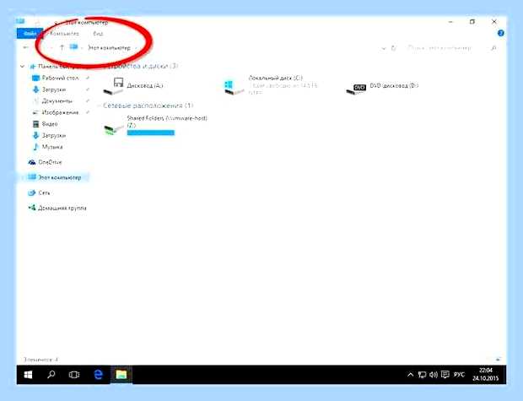Image resolution: width=523 pixels, height=401 pixels.
Task: Open the network tray icon
Action: [x=422, y=375]
